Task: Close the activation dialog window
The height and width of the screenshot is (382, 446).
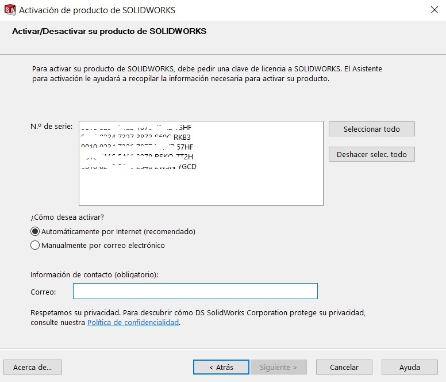Action: click(434, 10)
